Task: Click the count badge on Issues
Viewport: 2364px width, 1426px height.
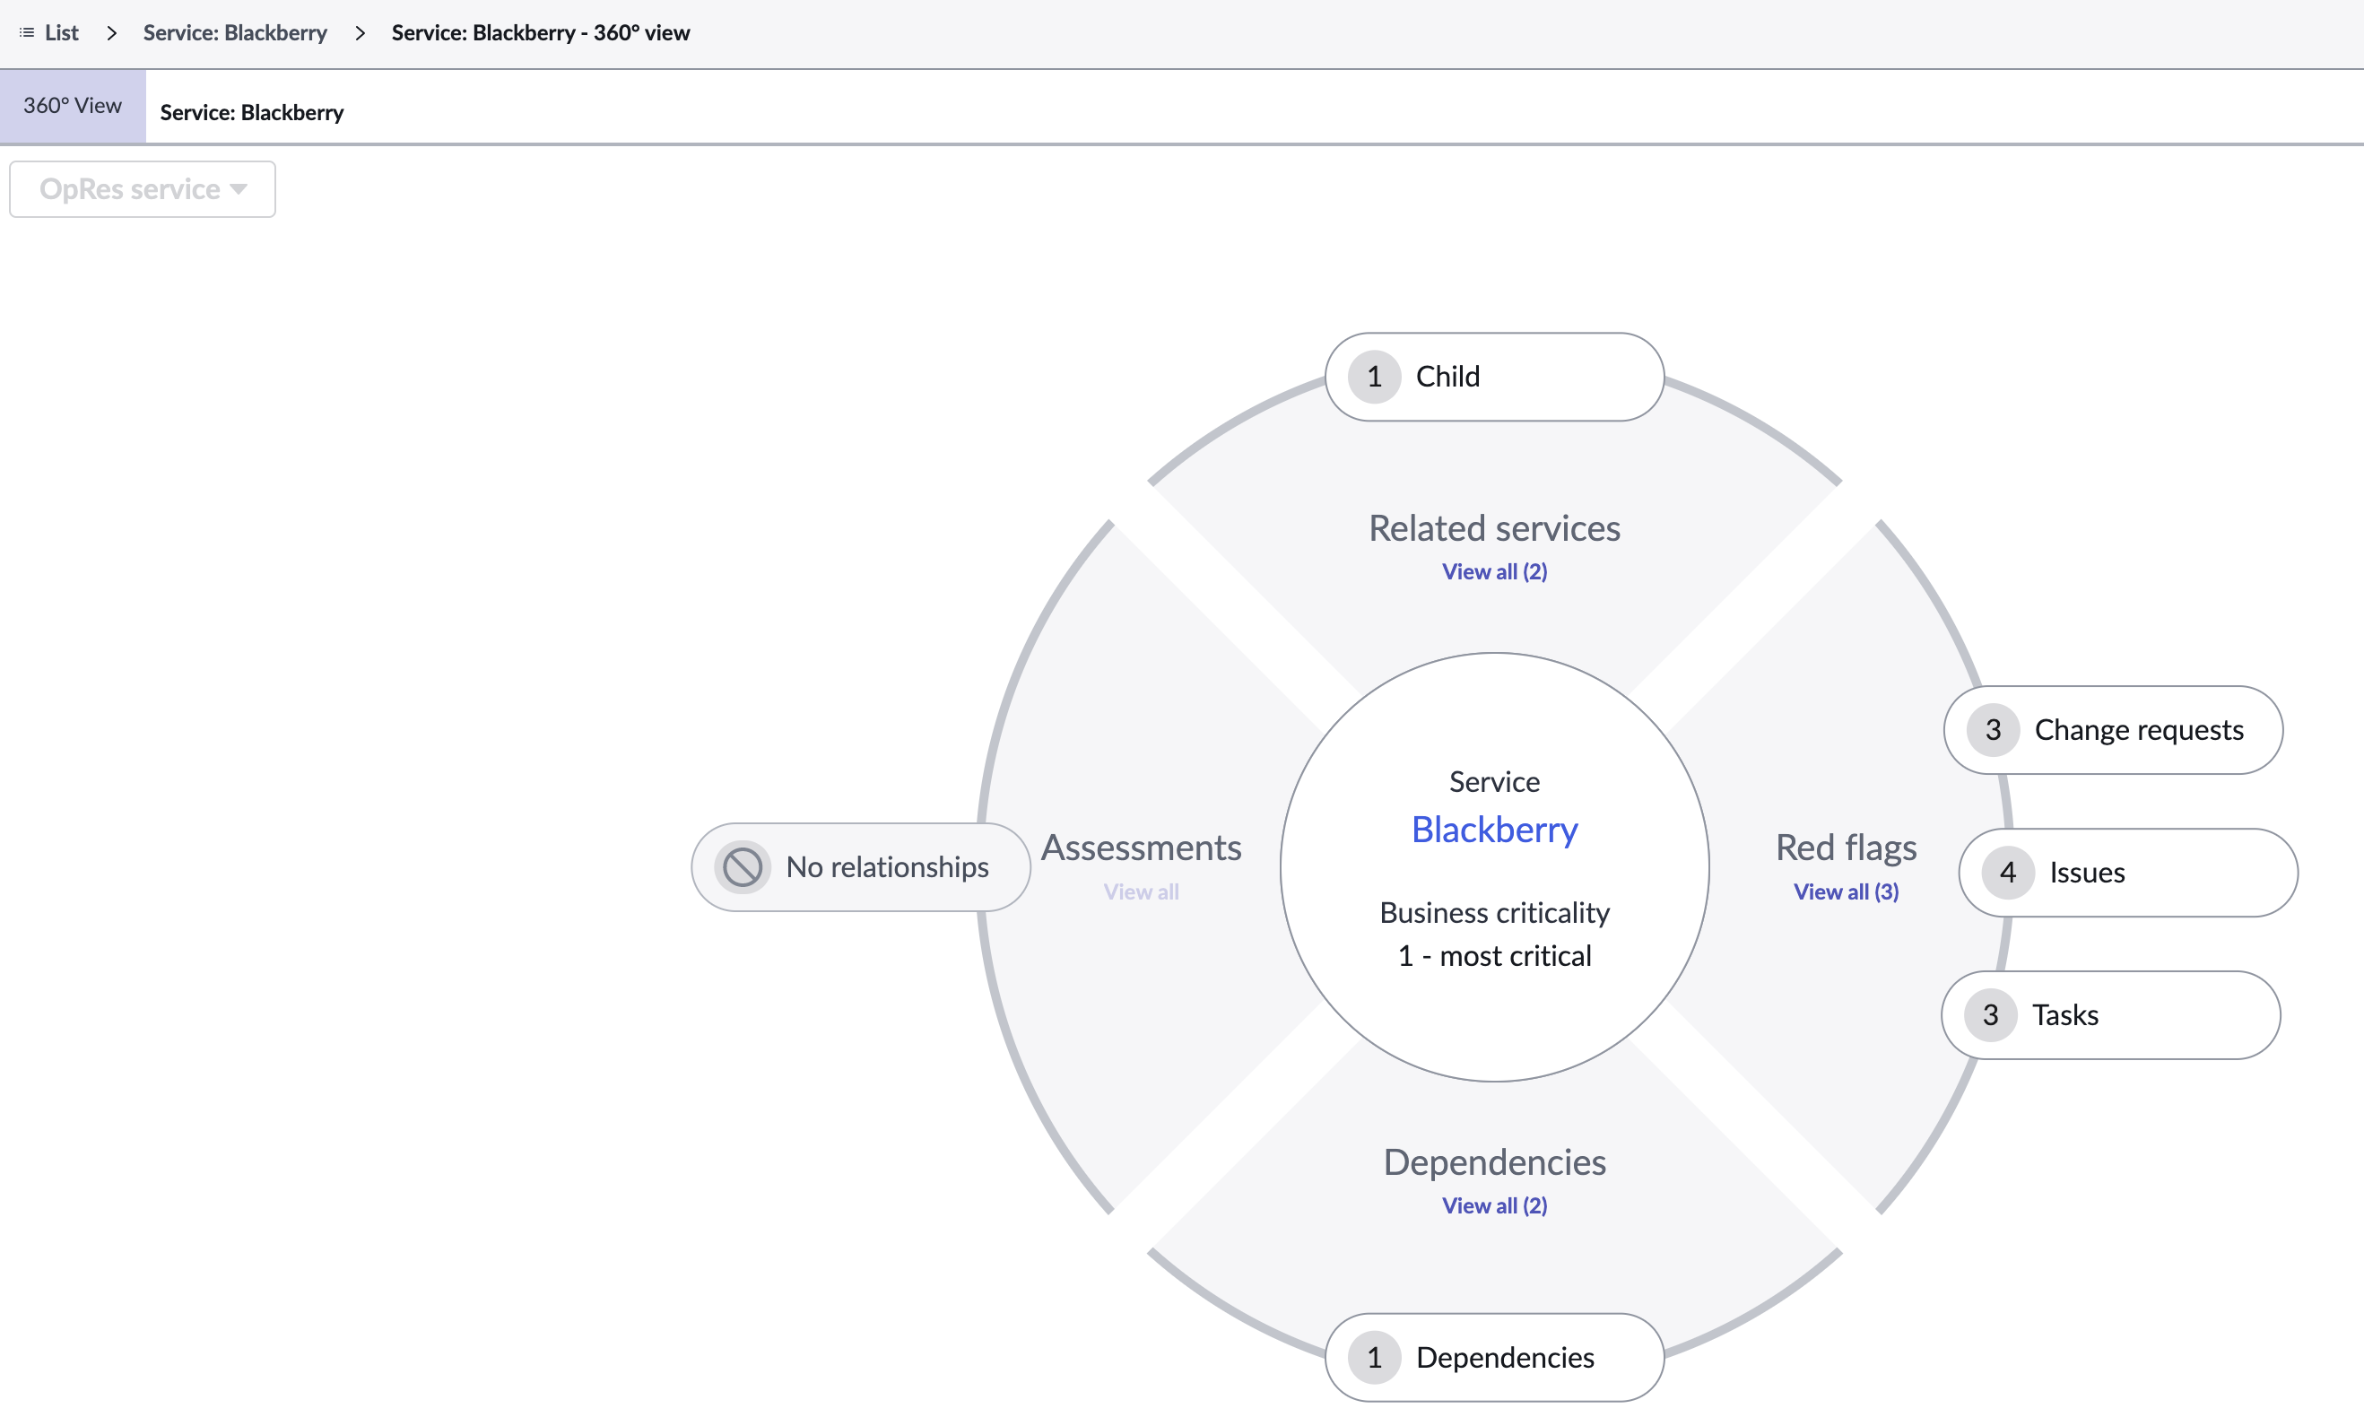Action: [x=2007, y=873]
